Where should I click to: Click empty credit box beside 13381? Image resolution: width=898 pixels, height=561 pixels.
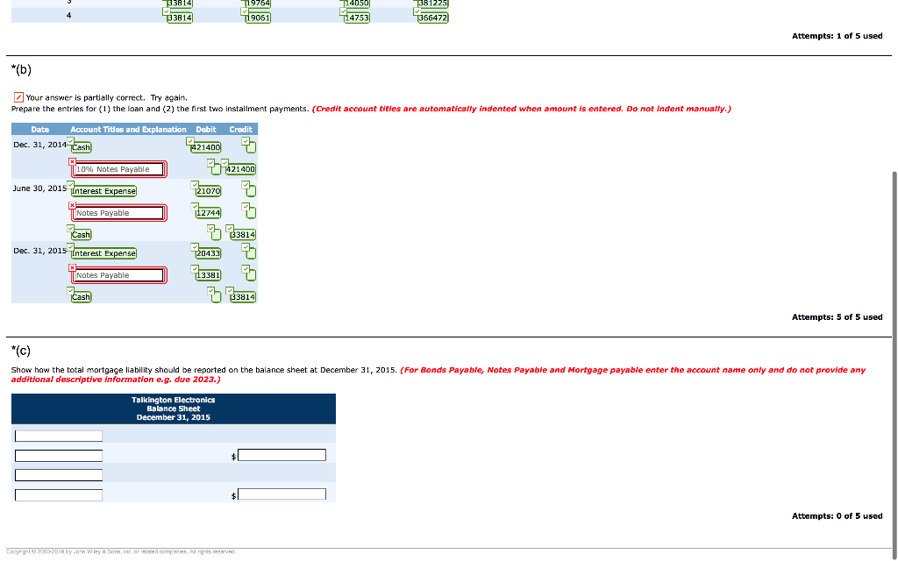point(251,275)
